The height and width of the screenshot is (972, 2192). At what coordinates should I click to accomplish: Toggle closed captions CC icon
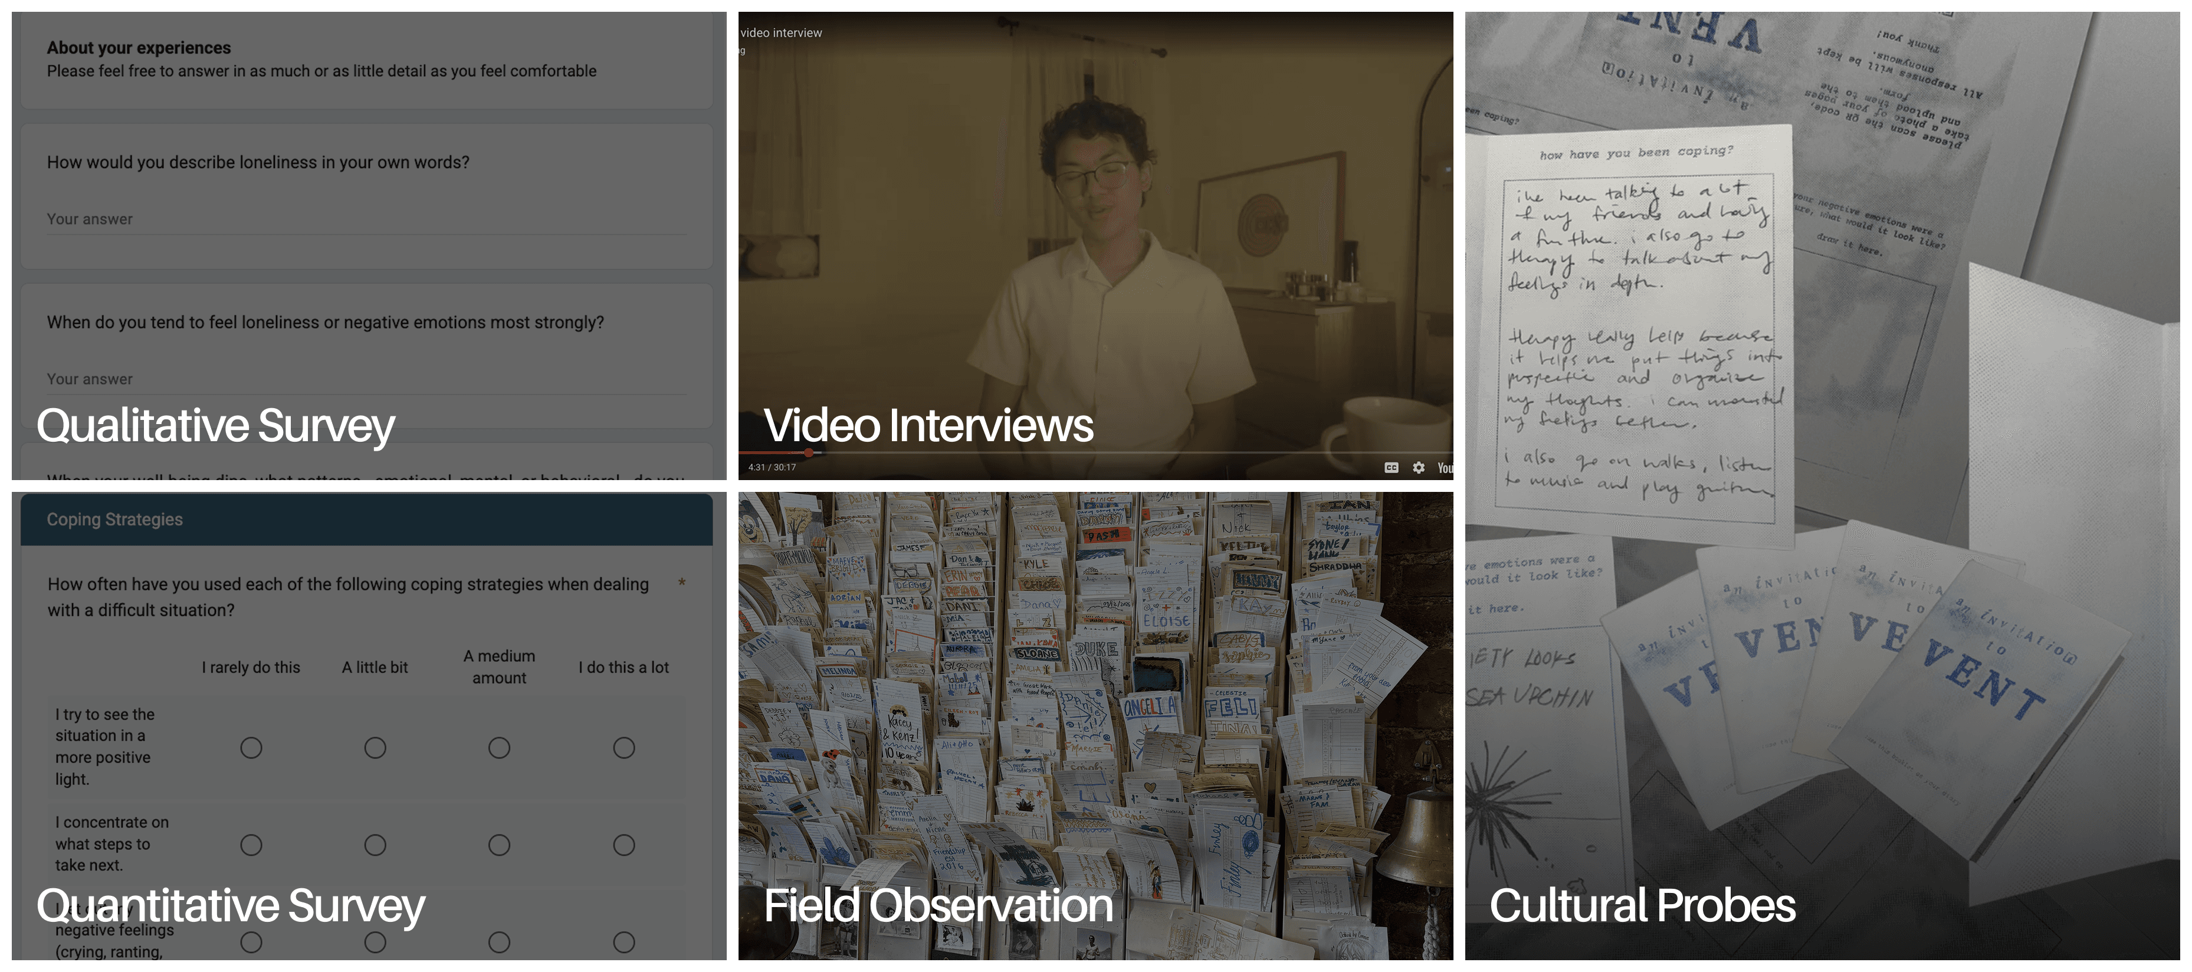tap(1392, 467)
